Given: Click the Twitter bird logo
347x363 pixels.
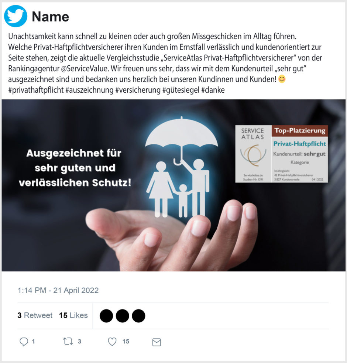Looking at the screenshot, I should coord(16,16).
